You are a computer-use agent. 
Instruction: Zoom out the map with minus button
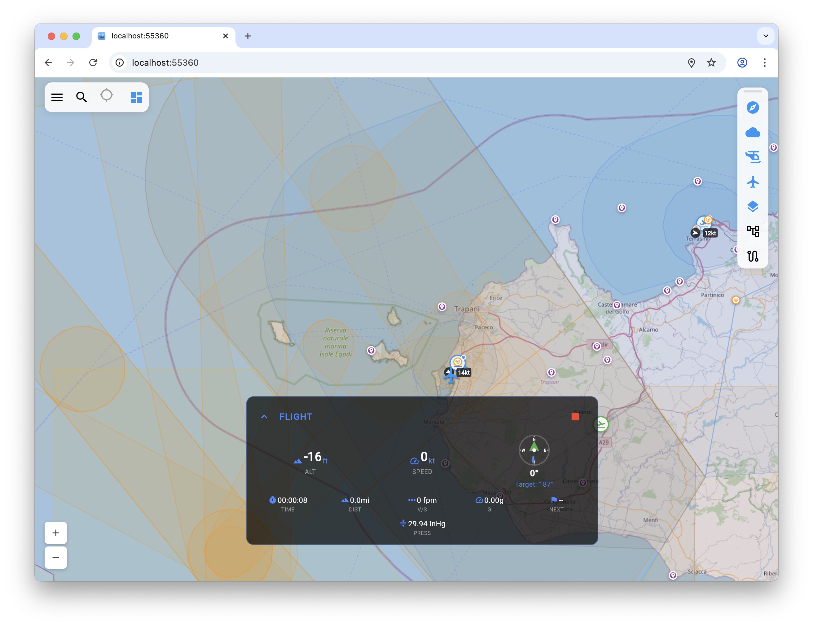point(56,557)
